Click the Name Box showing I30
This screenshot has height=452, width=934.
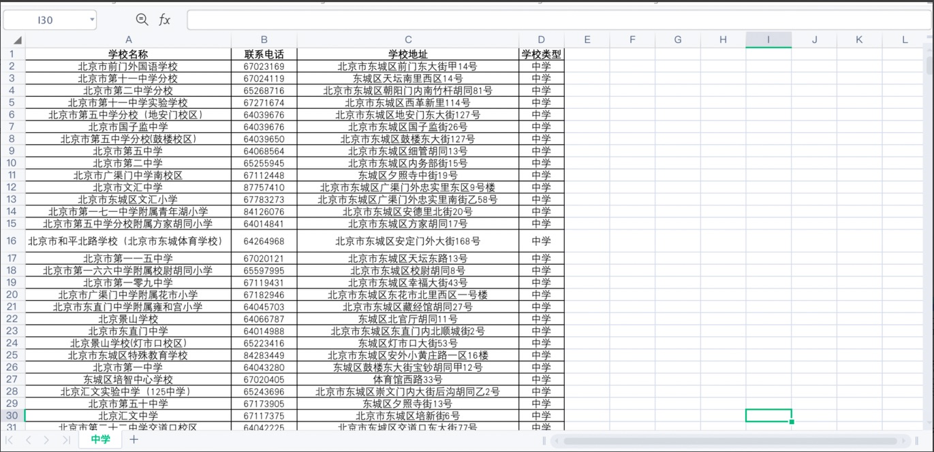point(45,20)
